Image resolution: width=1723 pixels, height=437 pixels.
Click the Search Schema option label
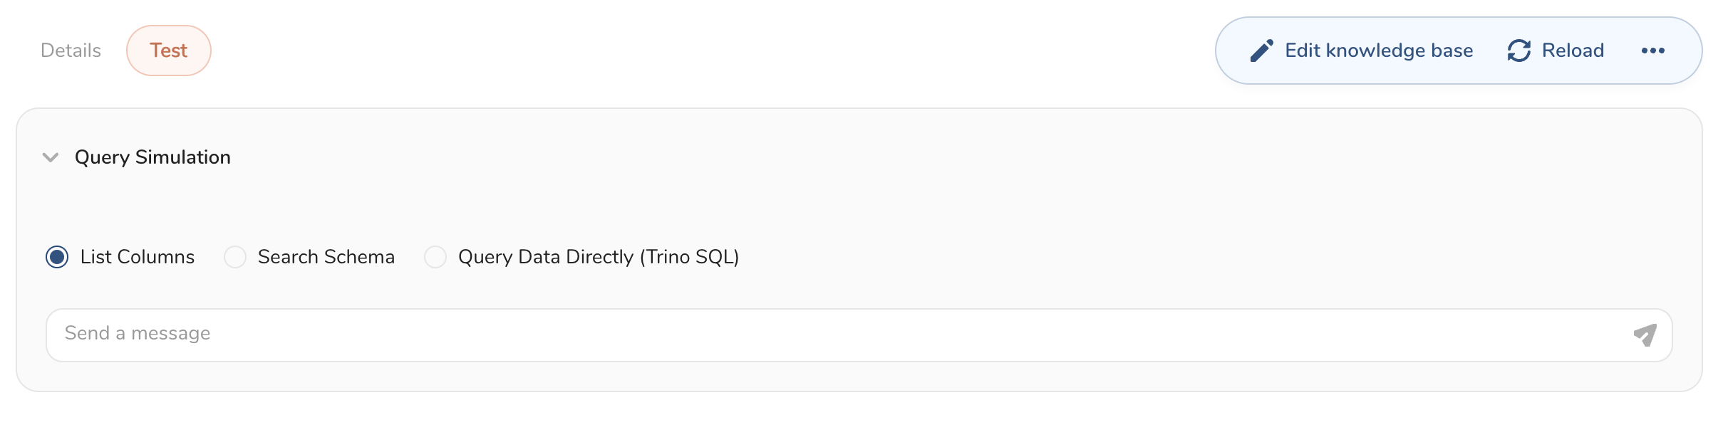[x=326, y=257]
